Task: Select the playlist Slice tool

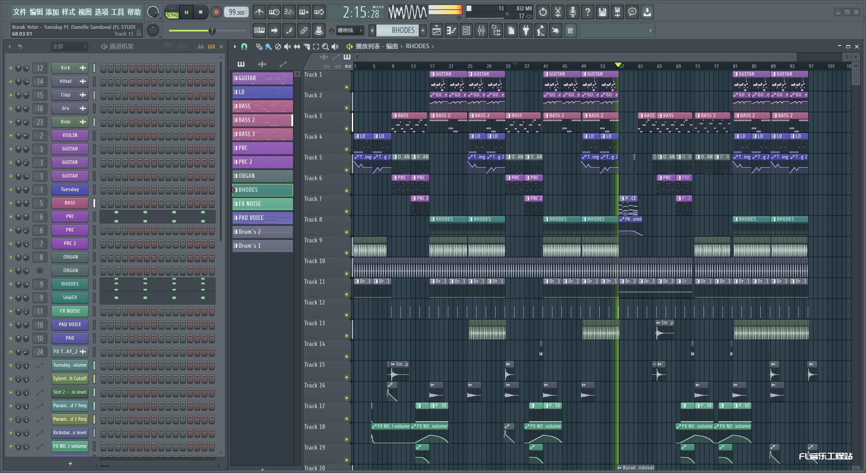Action: 307,46
